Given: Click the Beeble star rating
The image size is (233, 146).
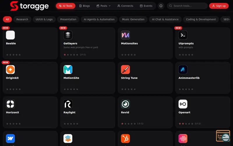Looking at the screenshot, I should point(13,55).
